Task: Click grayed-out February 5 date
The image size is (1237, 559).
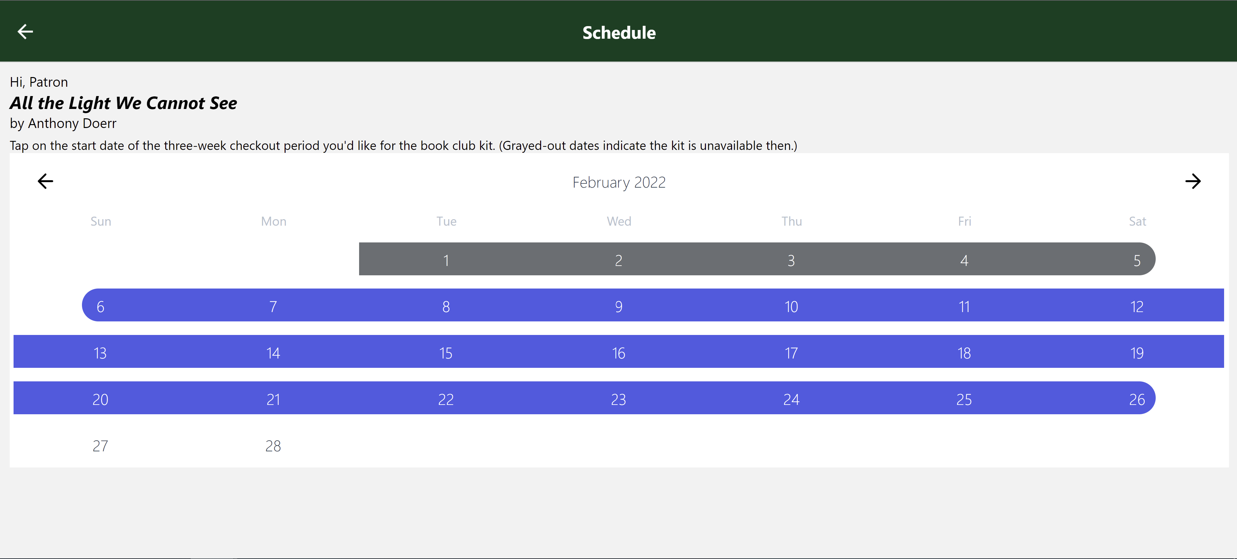Action: point(1137,260)
